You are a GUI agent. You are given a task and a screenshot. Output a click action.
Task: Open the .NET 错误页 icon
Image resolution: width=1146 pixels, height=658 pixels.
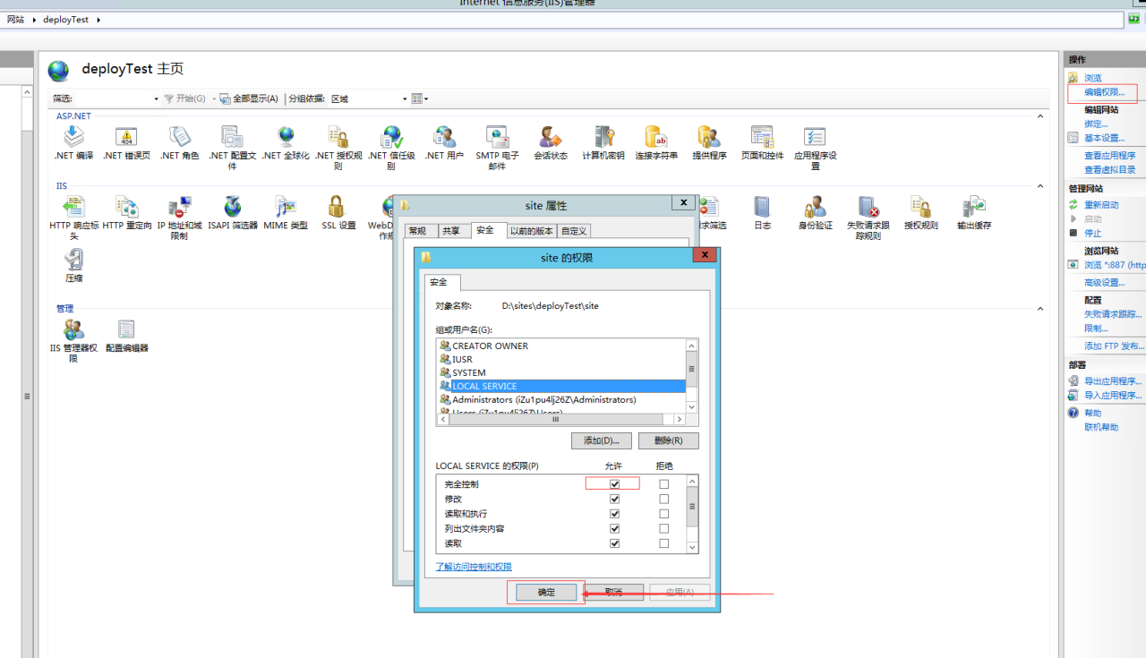[x=126, y=137]
